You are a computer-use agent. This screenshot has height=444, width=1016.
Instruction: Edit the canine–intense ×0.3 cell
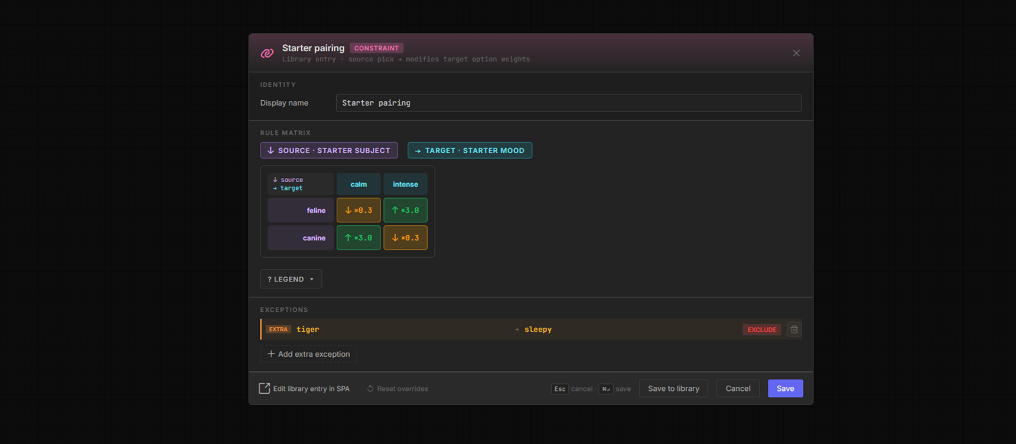click(x=405, y=238)
